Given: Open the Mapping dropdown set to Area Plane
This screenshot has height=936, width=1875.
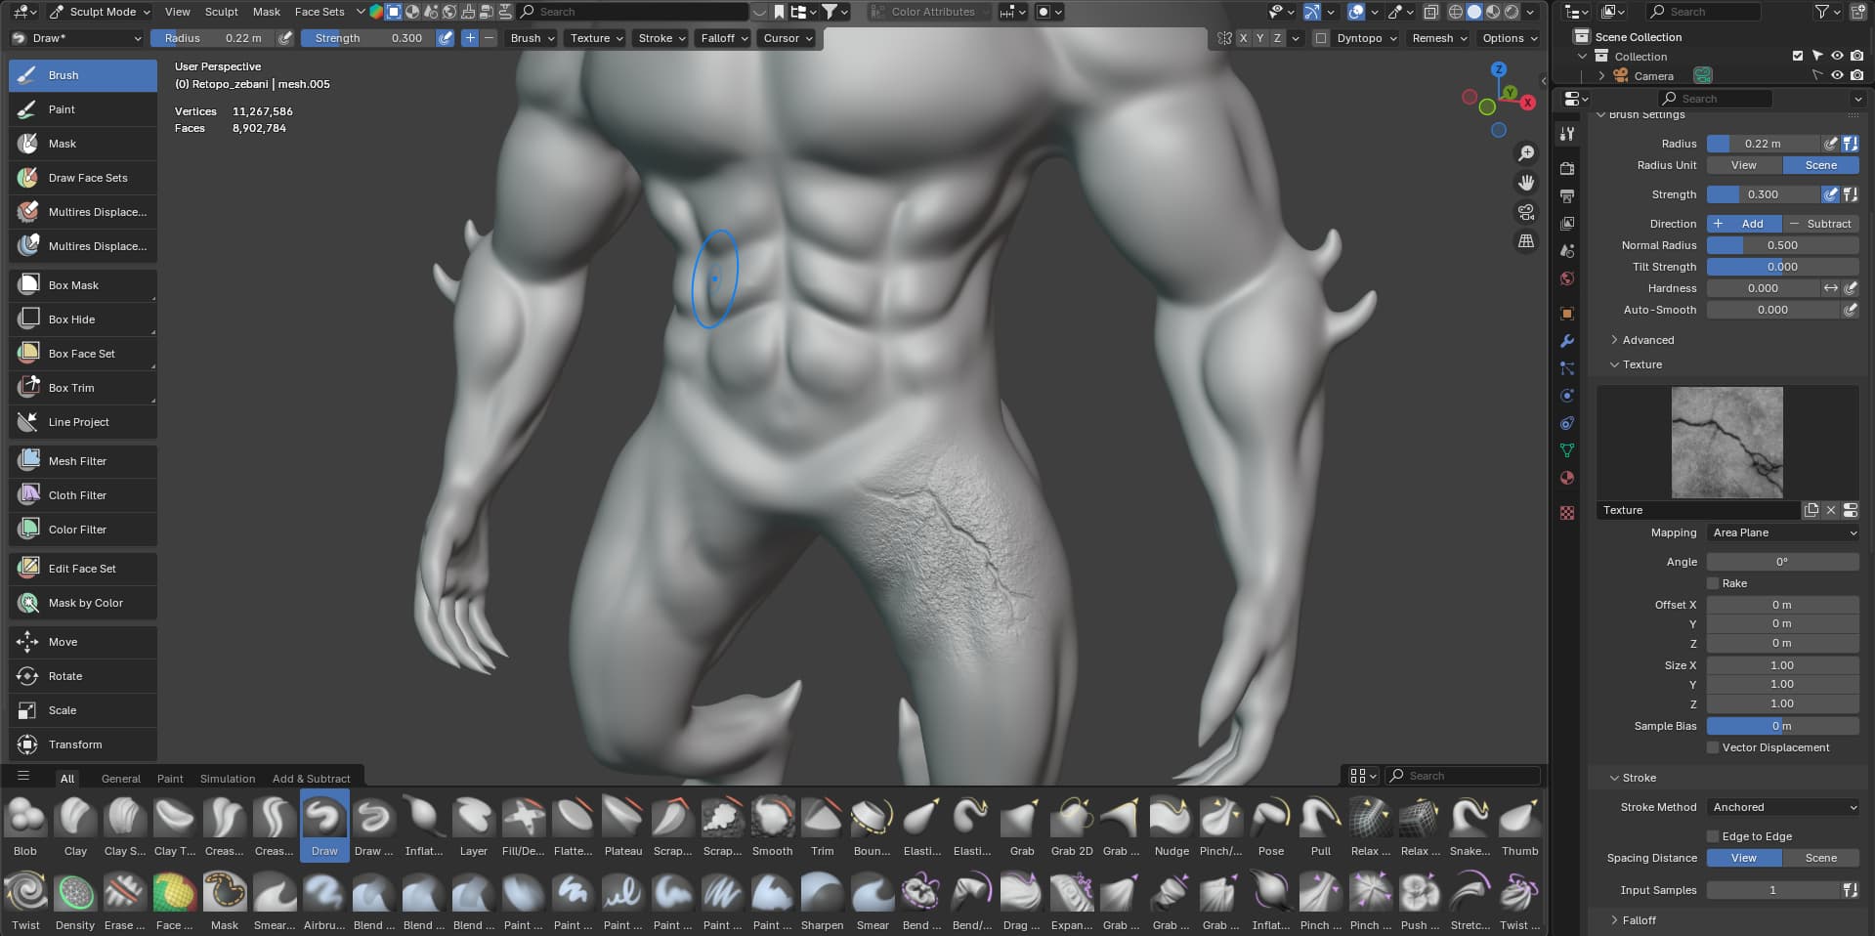Looking at the screenshot, I should (1782, 532).
